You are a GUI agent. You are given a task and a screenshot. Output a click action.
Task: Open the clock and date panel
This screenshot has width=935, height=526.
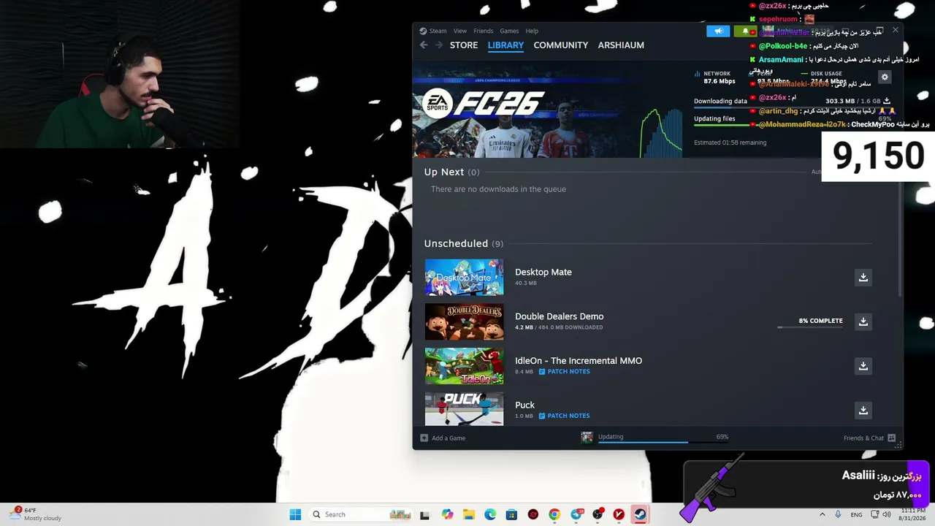pyautogui.click(x=913, y=514)
